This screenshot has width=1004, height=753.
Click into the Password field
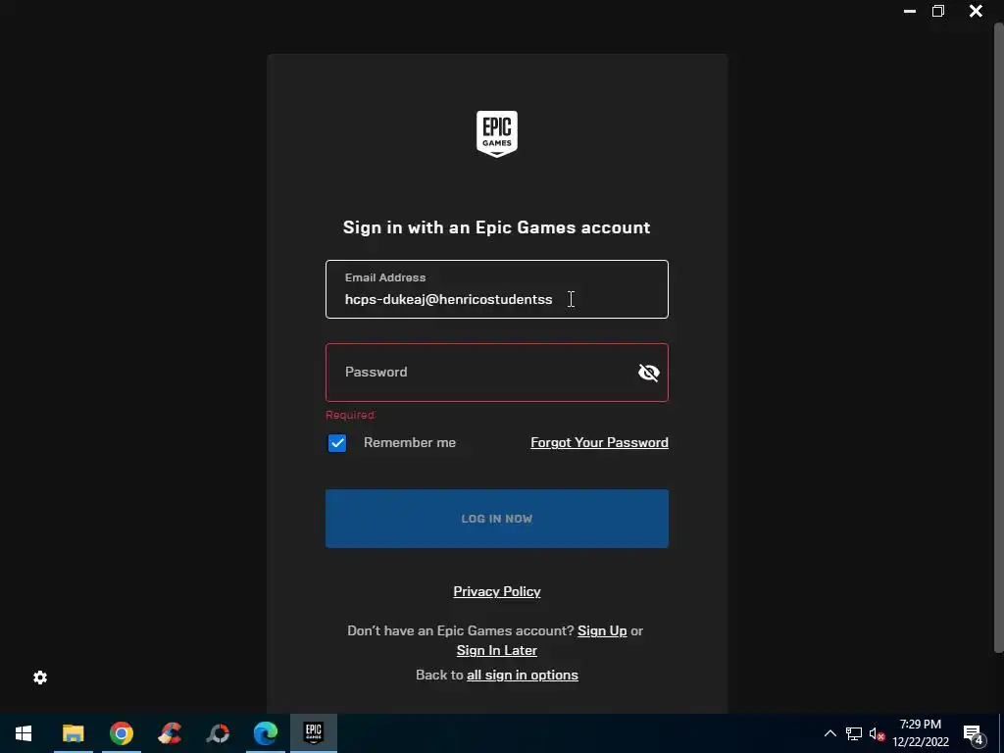[497, 373]
